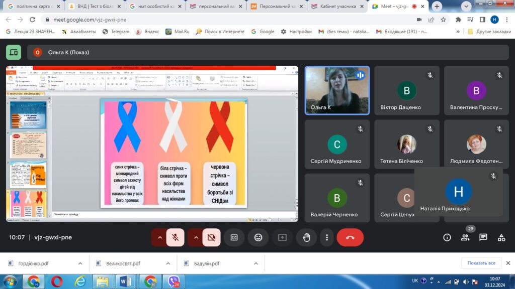The height and width of the screenshot is (289, 515).
Task: Click the Показать все downloads button
Action: tap(481, 263)
